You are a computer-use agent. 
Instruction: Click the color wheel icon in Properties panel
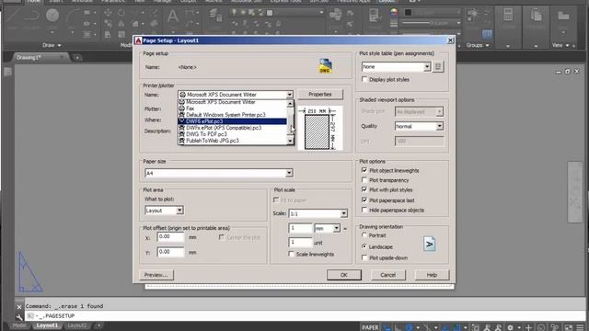tap(393, 12)
